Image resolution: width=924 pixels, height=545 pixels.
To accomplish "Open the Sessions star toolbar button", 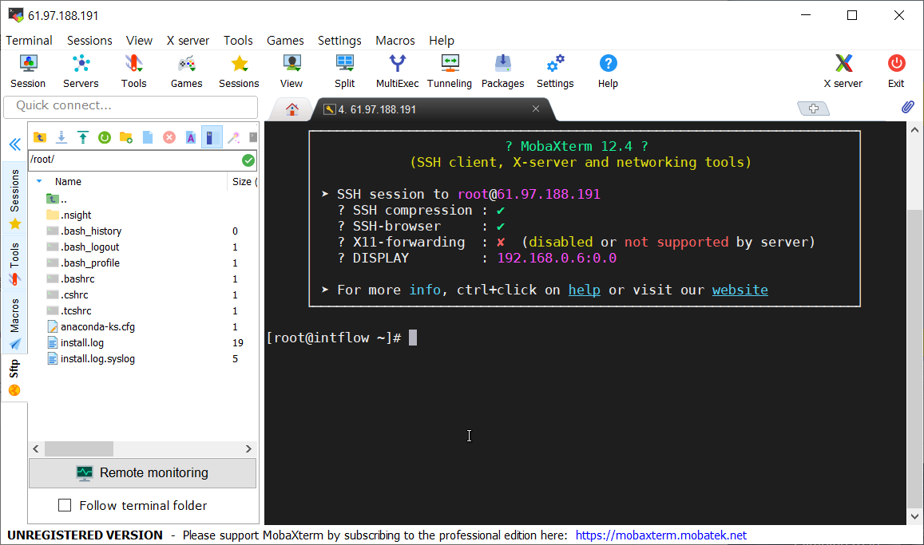I will click(x=239, y=71).
